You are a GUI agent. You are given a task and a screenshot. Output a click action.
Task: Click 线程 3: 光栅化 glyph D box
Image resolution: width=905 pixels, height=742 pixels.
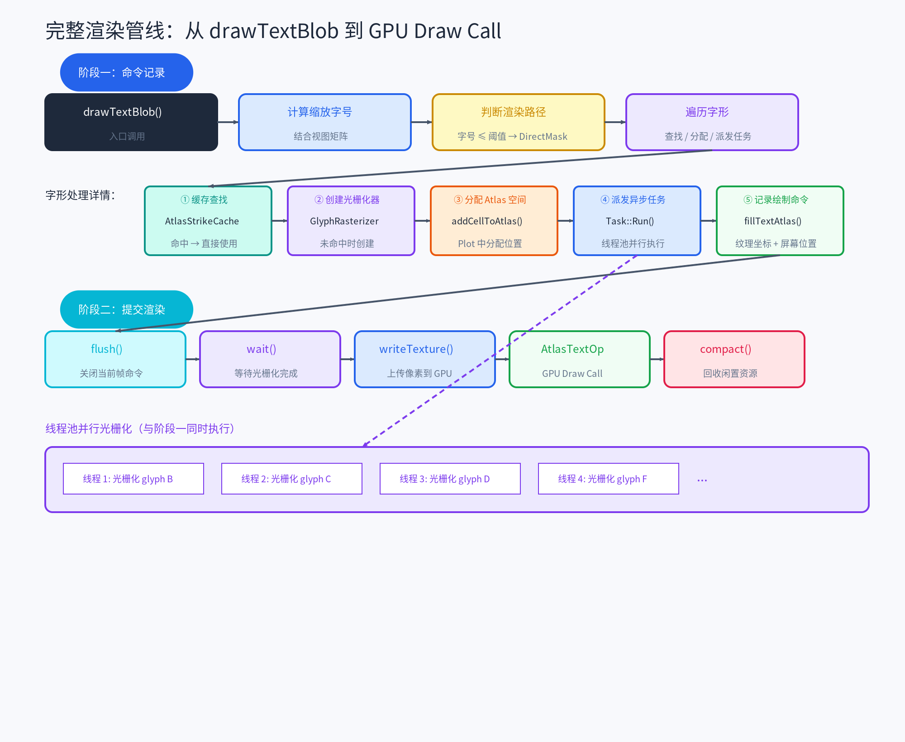pyautogui.click(x=450, y=479)
